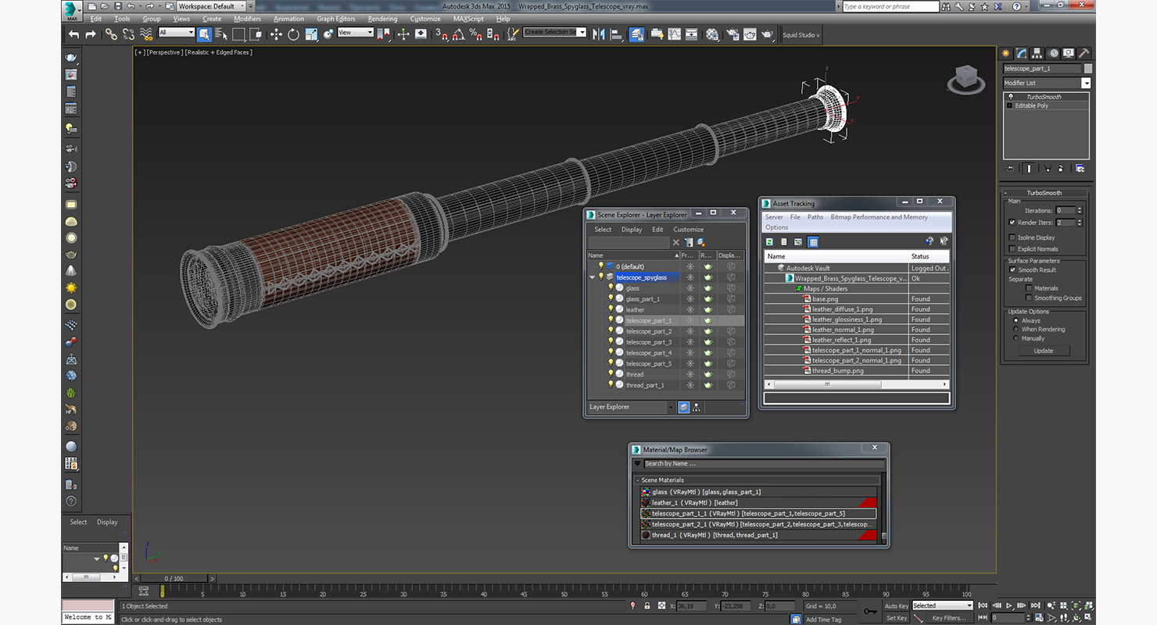The height and width of the screenshot is (625, 1157).
Task: Click the Select Object arrow tool
Action: click(x=204, y=34)
